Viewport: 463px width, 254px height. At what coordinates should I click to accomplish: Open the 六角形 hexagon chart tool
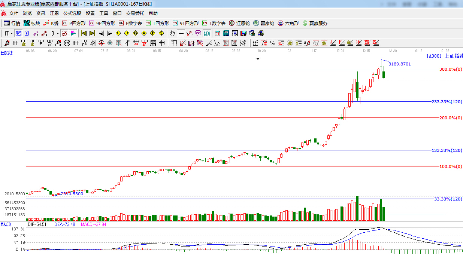[x=288, y=23]
